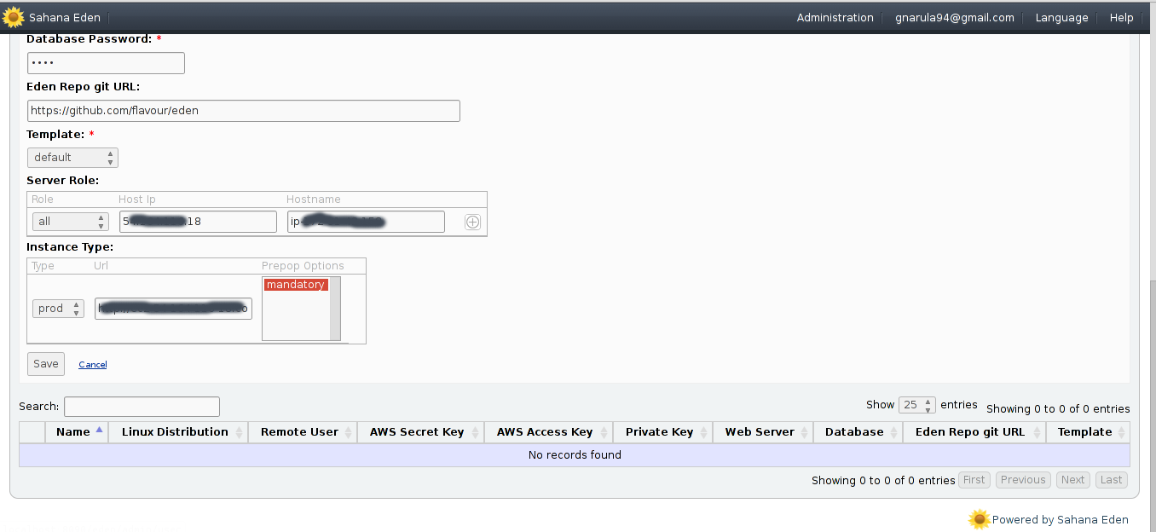Sort by Web Server column
This screenshot has width=1156, height=532.
point(760,432)
